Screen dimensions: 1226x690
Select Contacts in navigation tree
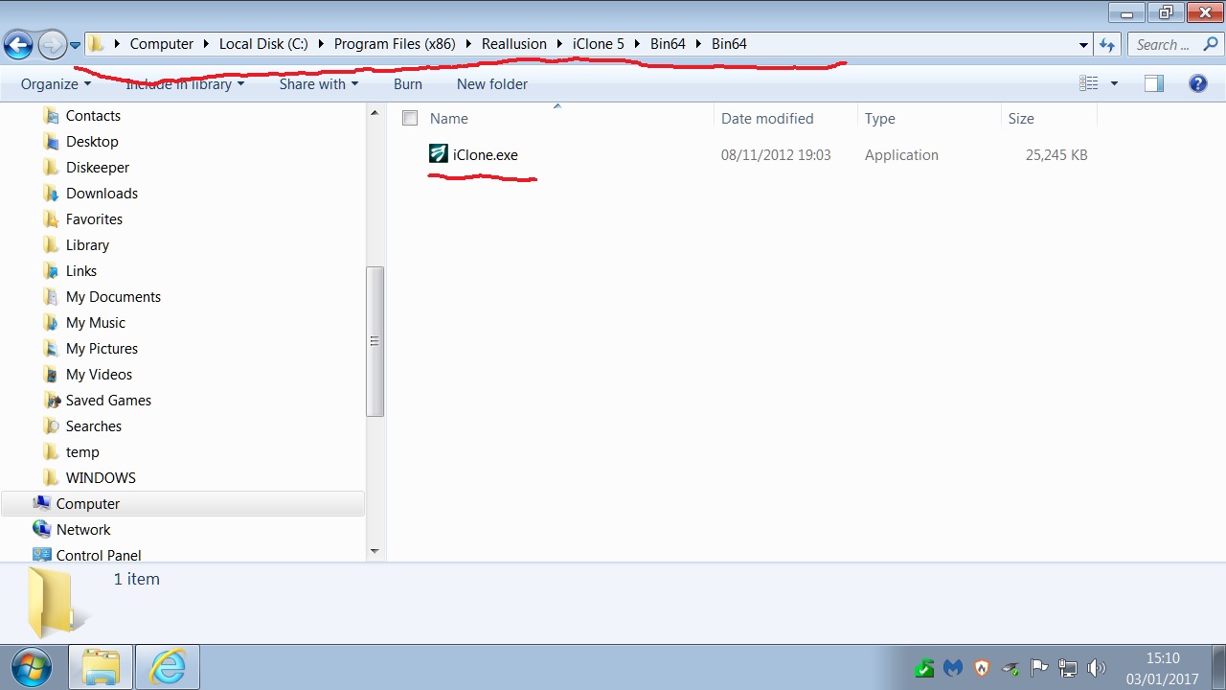click(93, 116)
